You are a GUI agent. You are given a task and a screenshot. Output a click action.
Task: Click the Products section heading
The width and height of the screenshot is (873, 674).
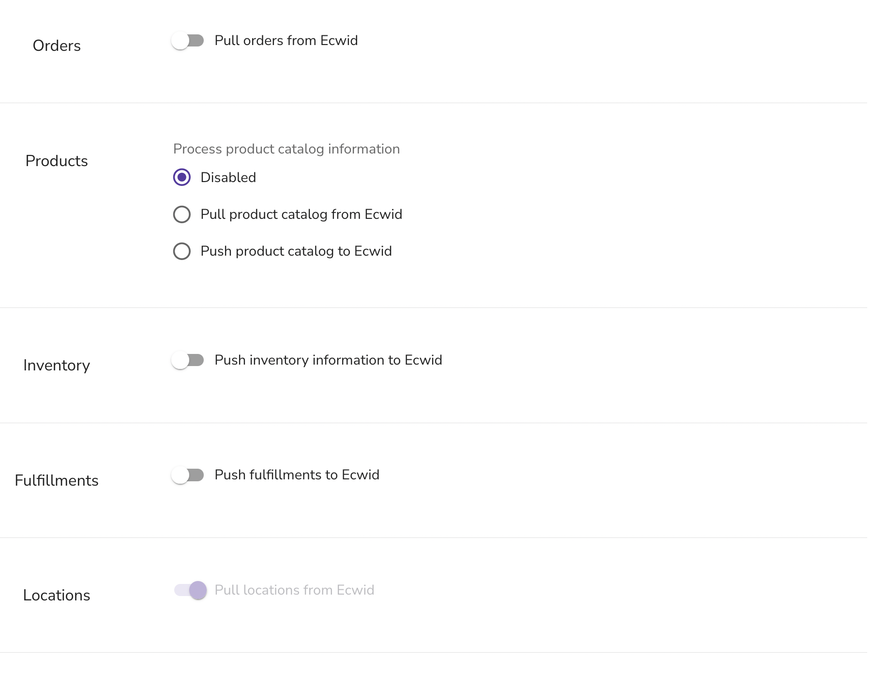pyautogui.click(x=57, y=161)
